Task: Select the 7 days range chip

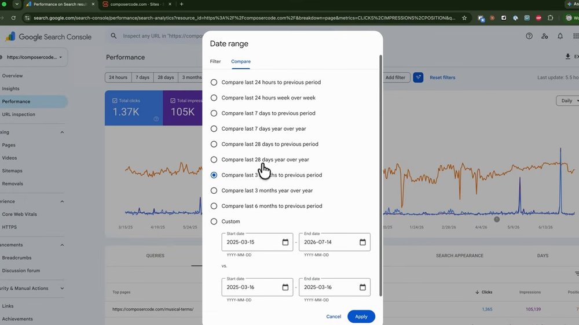Action: [x=142, y=77]
